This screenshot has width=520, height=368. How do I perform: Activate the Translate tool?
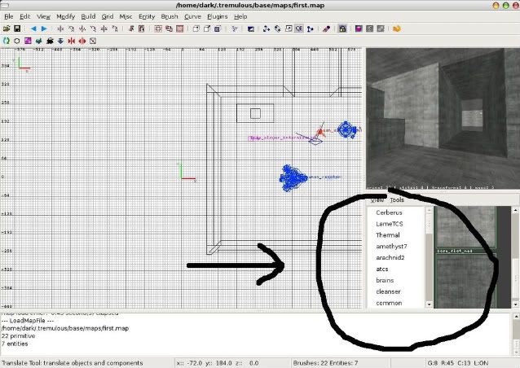click(267, 28)
